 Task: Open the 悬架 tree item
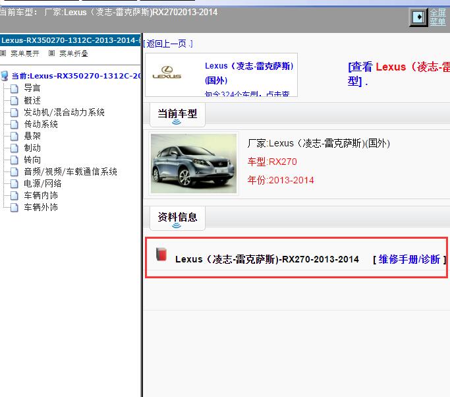pyautogui.click(x=32, y=136)
